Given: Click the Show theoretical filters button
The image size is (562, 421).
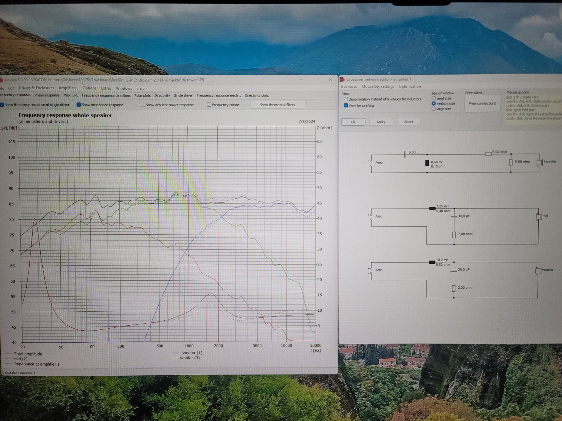Looking at the screenshot, I should tap(277, 105).
